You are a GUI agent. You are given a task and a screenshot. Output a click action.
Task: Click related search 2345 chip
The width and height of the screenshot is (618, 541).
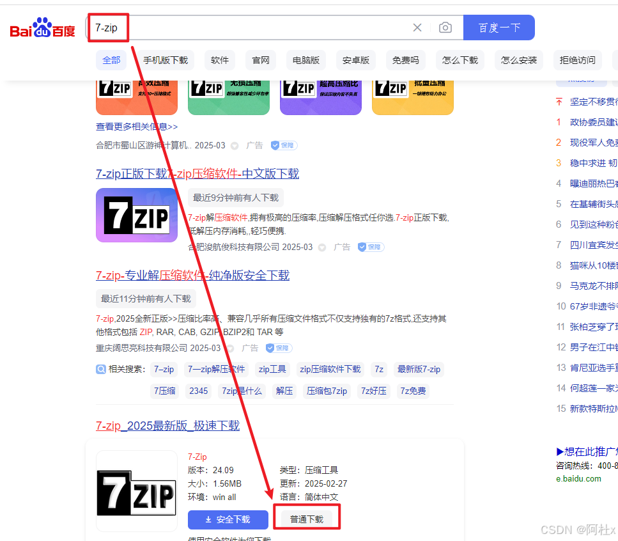[x=199, y=391]
